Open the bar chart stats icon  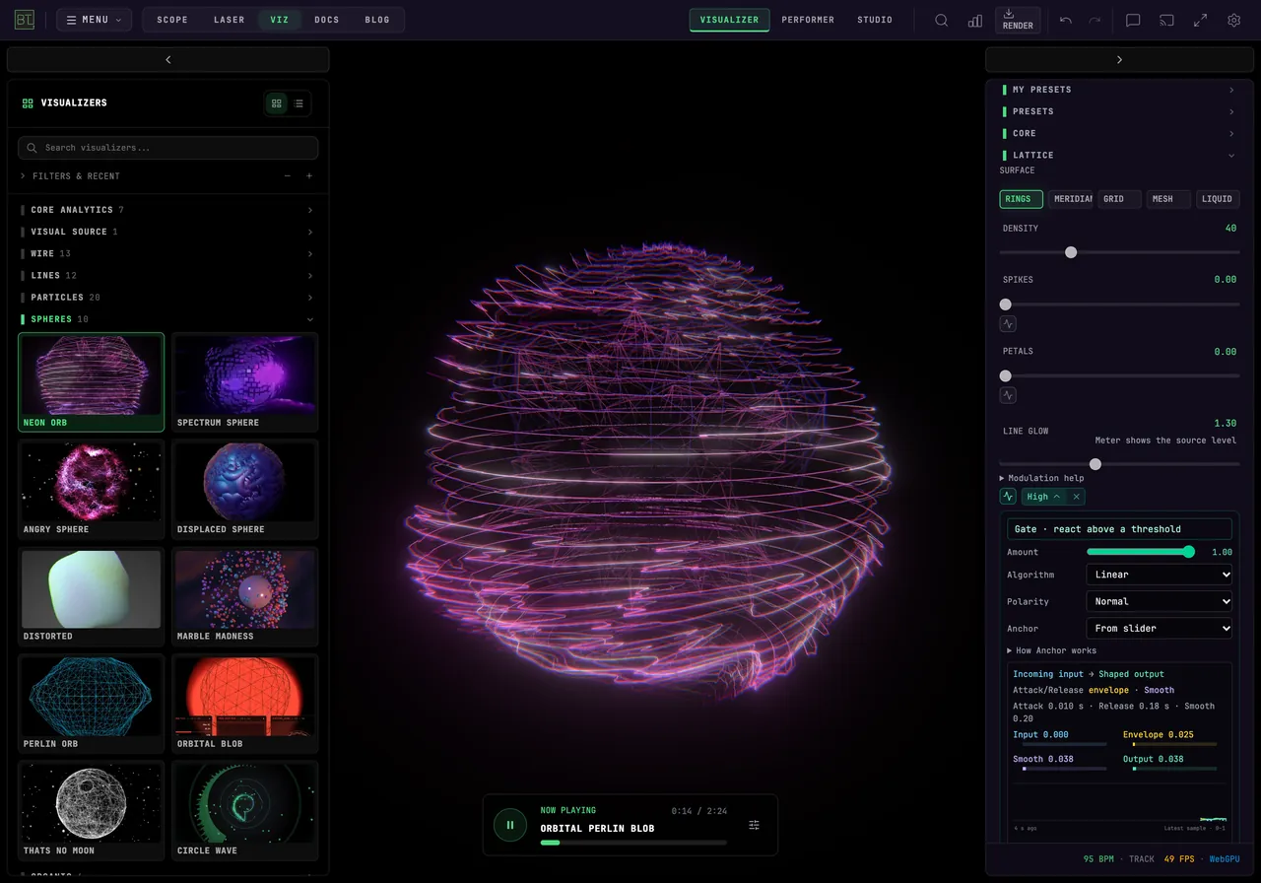click(x=975, y=20)
